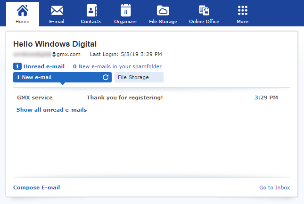Click the 3:29 PM message timestamp
The width and height of the screenshot is (304, 204).
click(x=266, y=98)
